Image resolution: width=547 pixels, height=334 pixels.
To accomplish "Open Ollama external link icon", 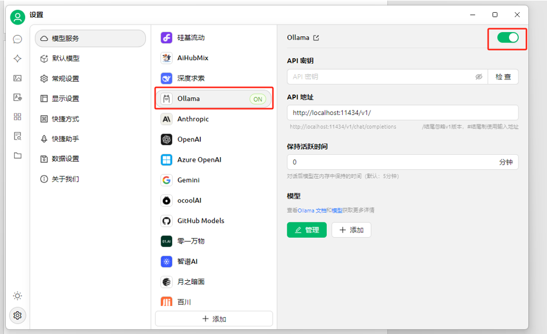I will (x=316, y=38).
